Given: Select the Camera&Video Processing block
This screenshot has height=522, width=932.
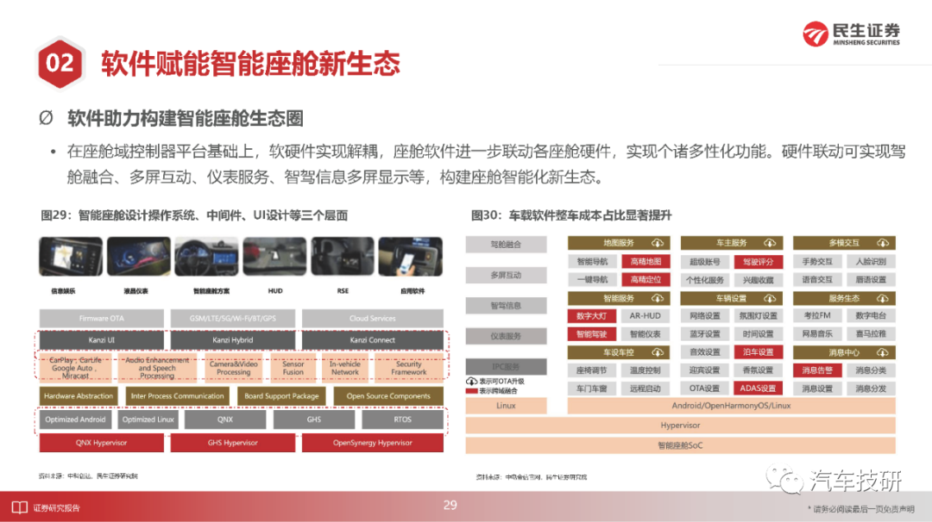Looking at the screenshot, I should [x=234, y=368].
